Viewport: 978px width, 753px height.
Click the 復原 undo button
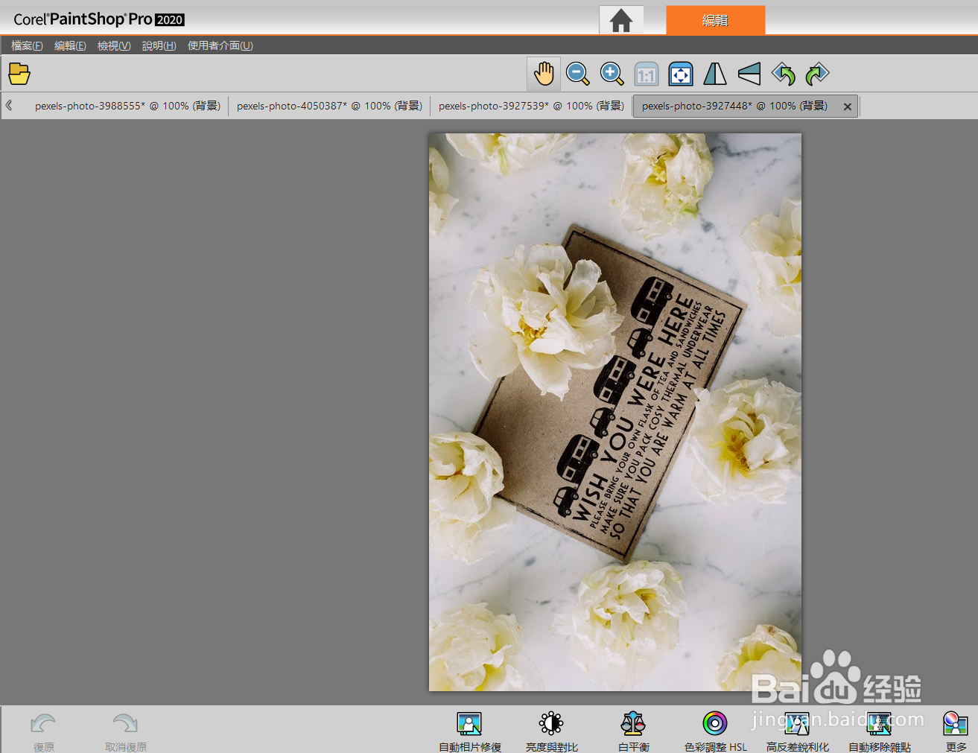coord(44,731)
